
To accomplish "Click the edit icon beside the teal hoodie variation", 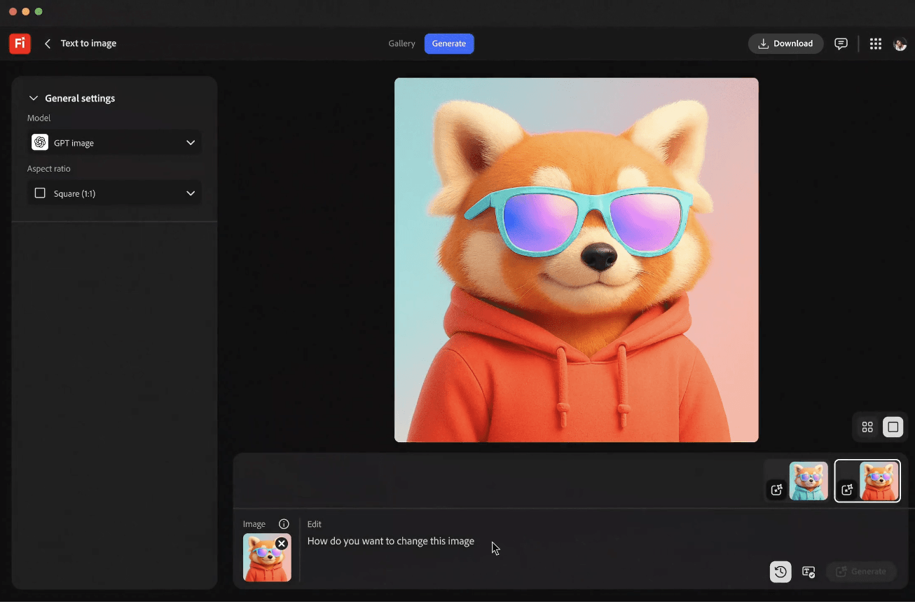I will [x=776, y=490].
